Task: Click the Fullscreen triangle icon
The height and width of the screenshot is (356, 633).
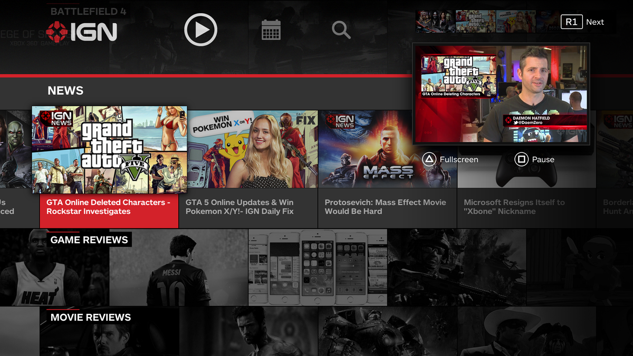Action: coord(430,159)
